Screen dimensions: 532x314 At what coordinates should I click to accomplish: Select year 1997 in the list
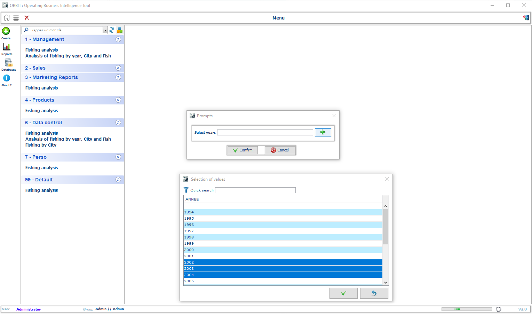[x=283, y=231]
